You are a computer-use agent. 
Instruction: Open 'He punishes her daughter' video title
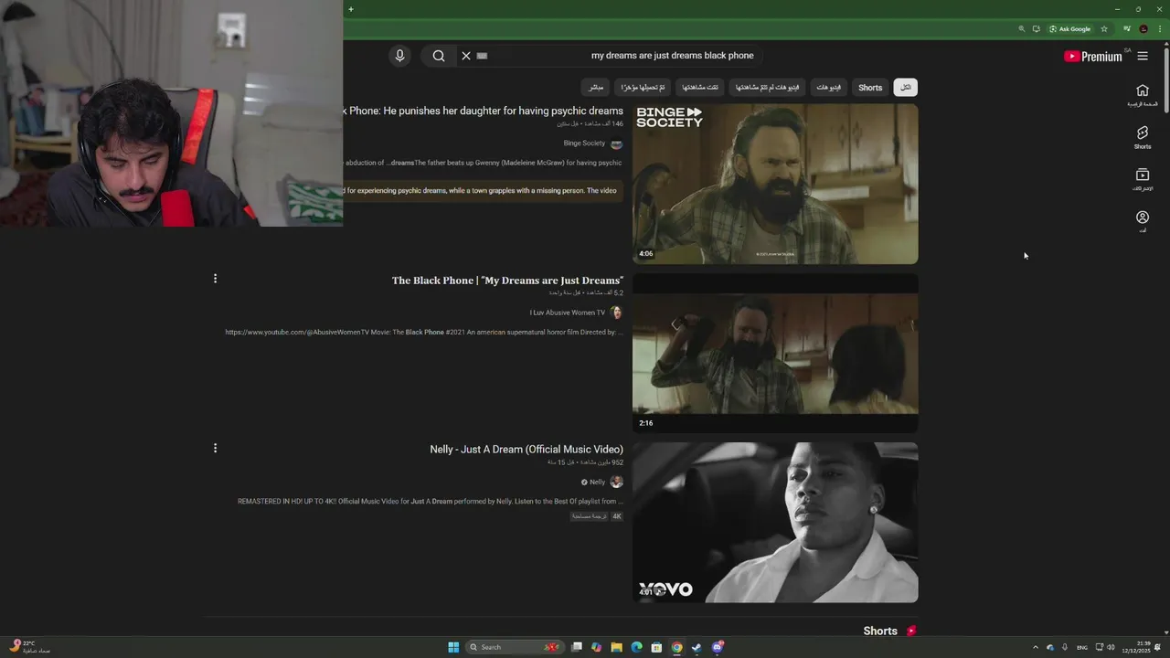(x=484, y=111)
